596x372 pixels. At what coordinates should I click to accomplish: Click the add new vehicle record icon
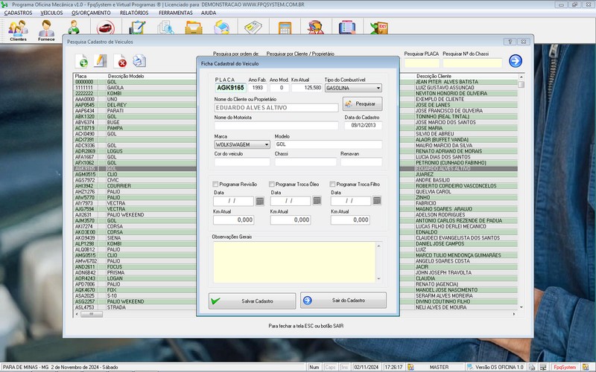point(82,61)
